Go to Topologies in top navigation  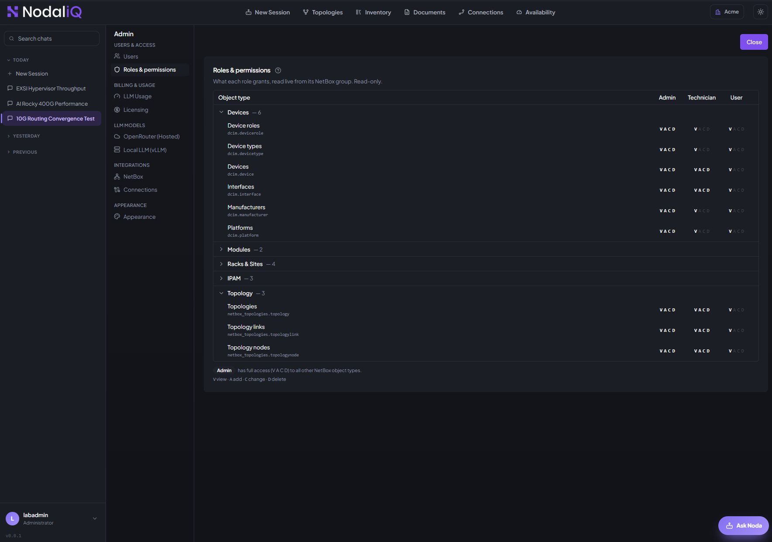coord(323,12)
